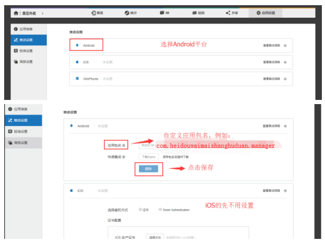Click 推送设置 wrench icon in upper screenshot sidebar
325x242 pixels.
tap(16, 40)
